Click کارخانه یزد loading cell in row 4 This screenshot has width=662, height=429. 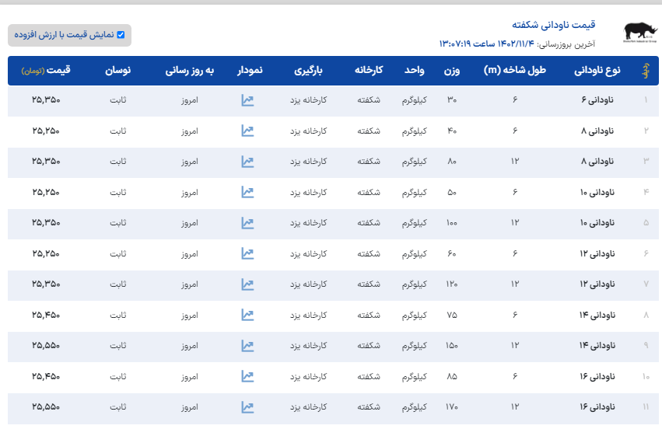(309, 192)
